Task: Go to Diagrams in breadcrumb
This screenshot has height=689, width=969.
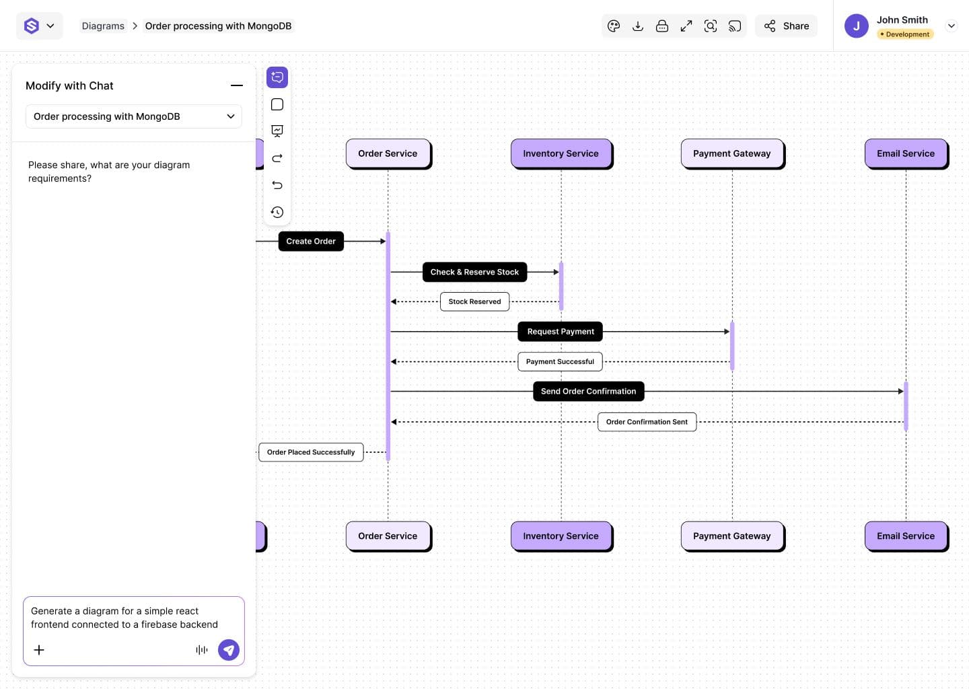Action: click(x=103, y=26)
